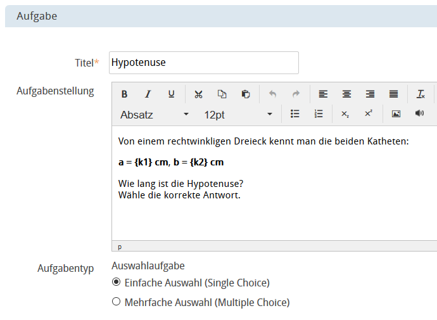The height and width of the screenshot is (320, 437).
Task: Undo the last edit
Action: point(272,94)
